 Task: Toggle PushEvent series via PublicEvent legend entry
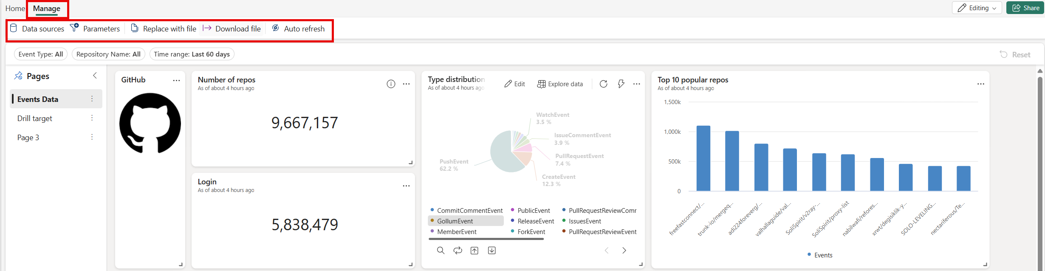click(533, 211)
